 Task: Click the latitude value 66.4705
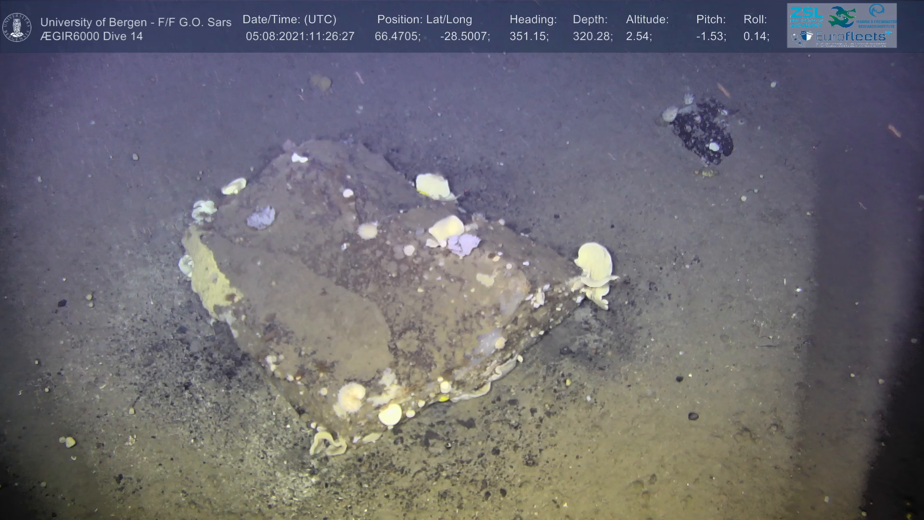(397, 37)
